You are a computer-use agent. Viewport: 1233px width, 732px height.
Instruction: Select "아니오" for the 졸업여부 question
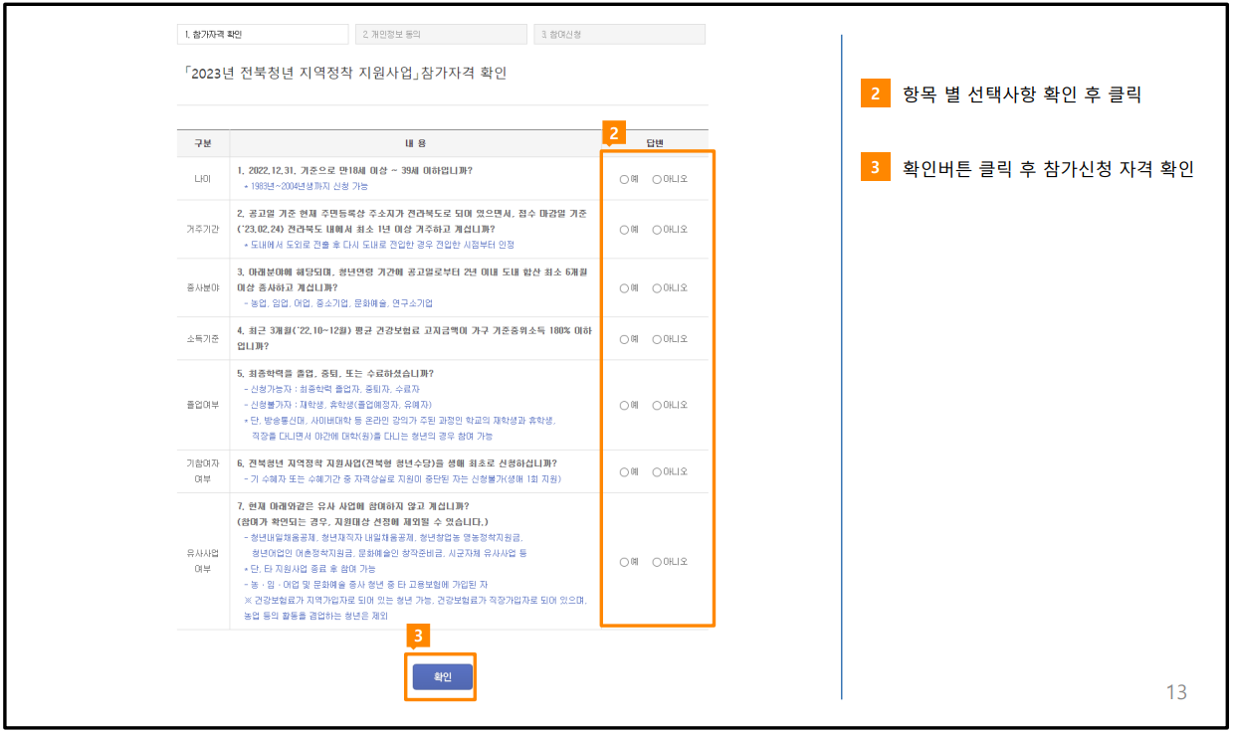658,405
